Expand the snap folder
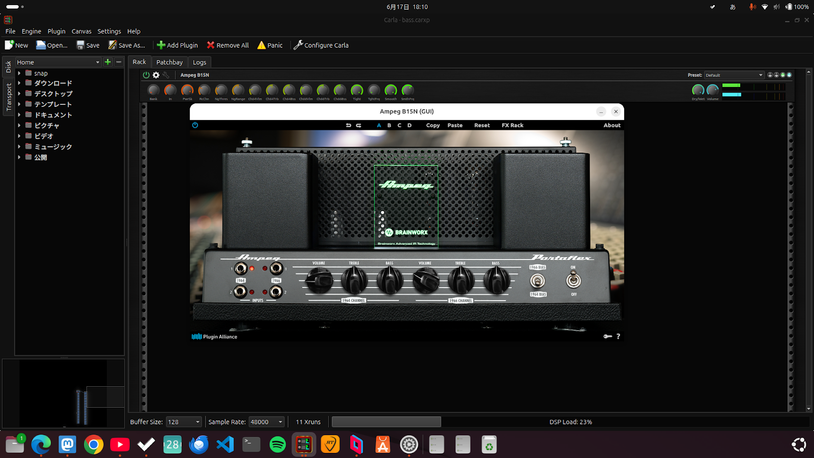Image resolution: width=814 pixels, height=458 pixels. tap(19, 73)
